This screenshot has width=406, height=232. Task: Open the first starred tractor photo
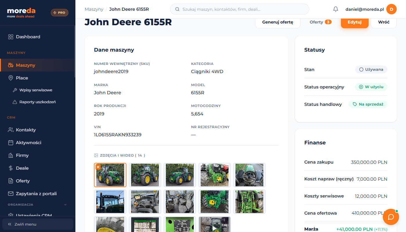click(x=110, y=175)
